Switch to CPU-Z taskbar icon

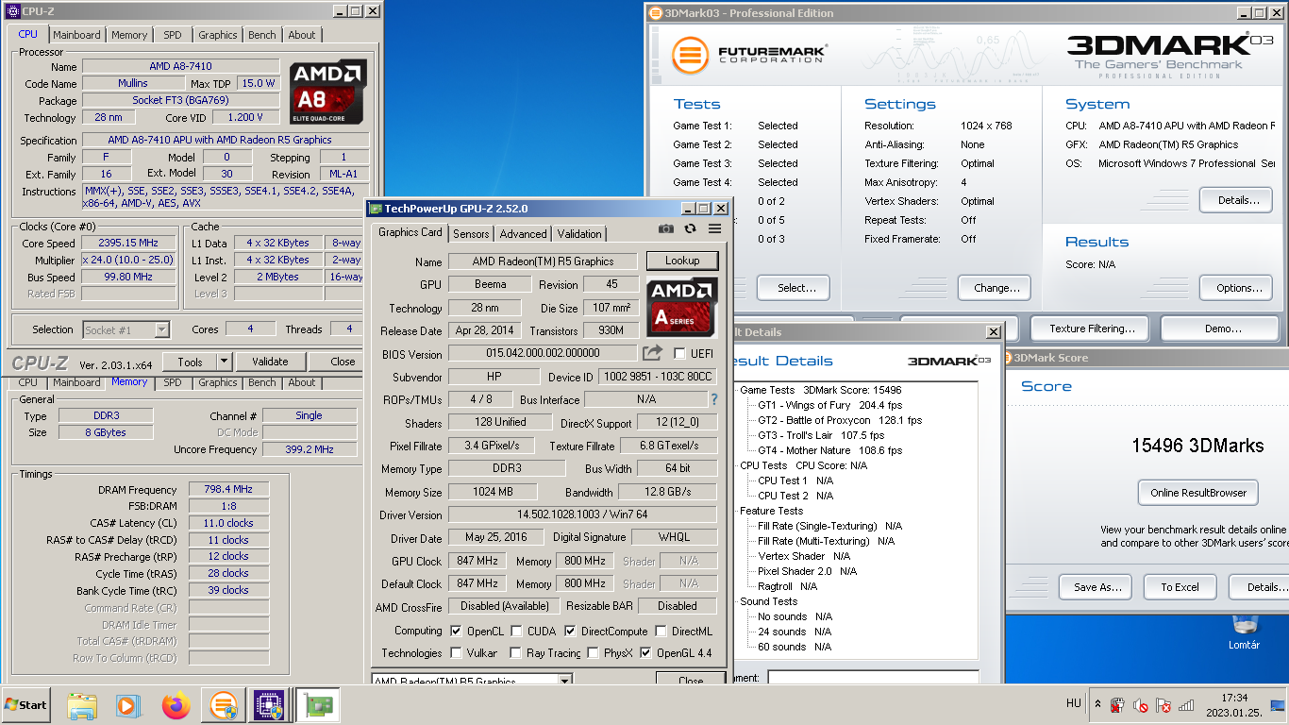pyautogui.click(x=269, y=705)
